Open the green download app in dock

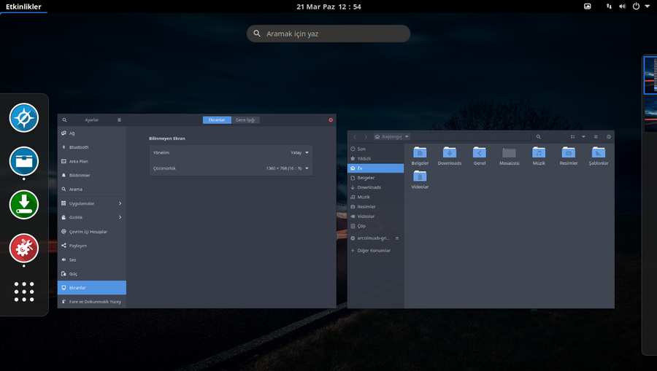point(24,205)
